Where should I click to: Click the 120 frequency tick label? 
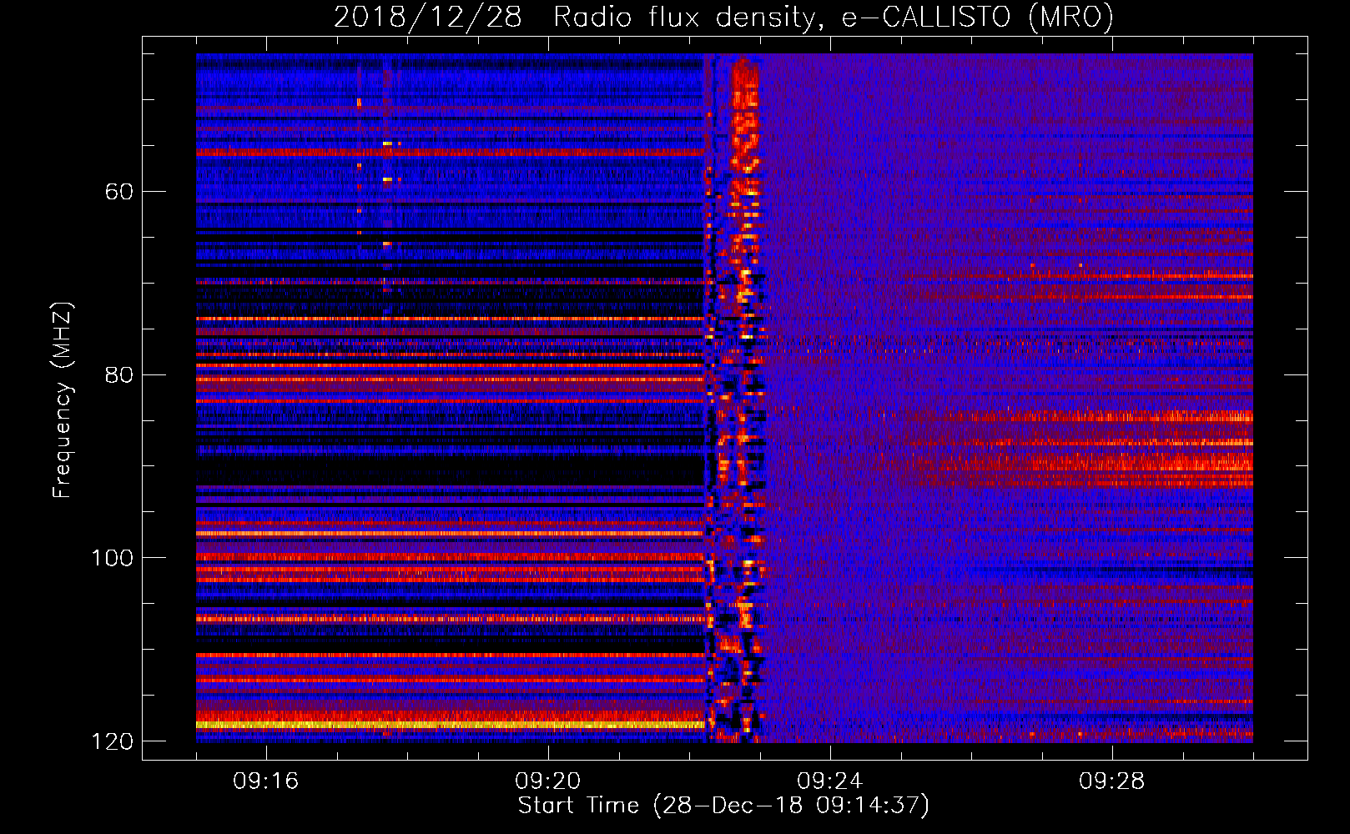[x=112, y=741]
